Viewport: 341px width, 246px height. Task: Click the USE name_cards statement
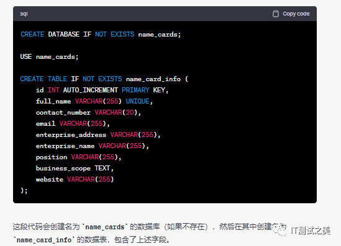click(49, 57)
